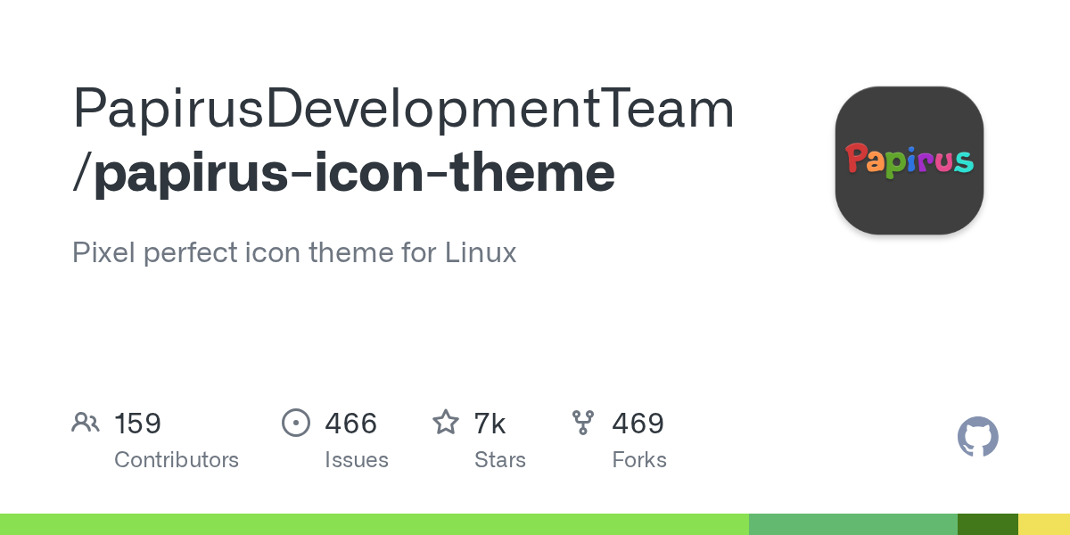Click the 159 contributors count

pos(137,424)
